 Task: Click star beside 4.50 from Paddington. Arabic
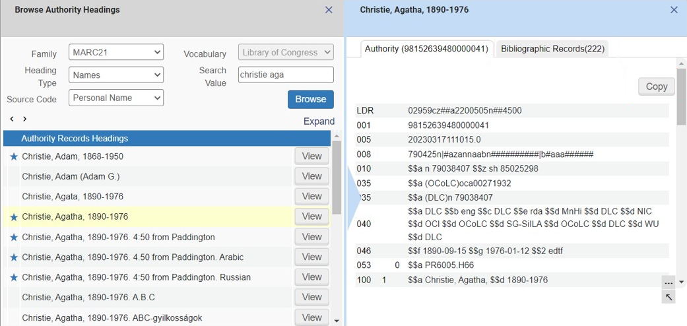(14, 257)
